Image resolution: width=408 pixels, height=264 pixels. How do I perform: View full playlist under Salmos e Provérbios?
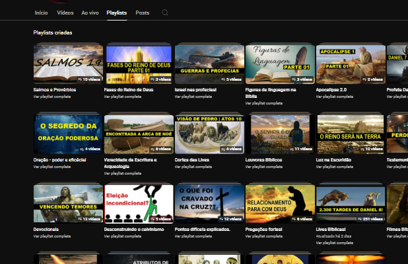click(x=52, y=97)
